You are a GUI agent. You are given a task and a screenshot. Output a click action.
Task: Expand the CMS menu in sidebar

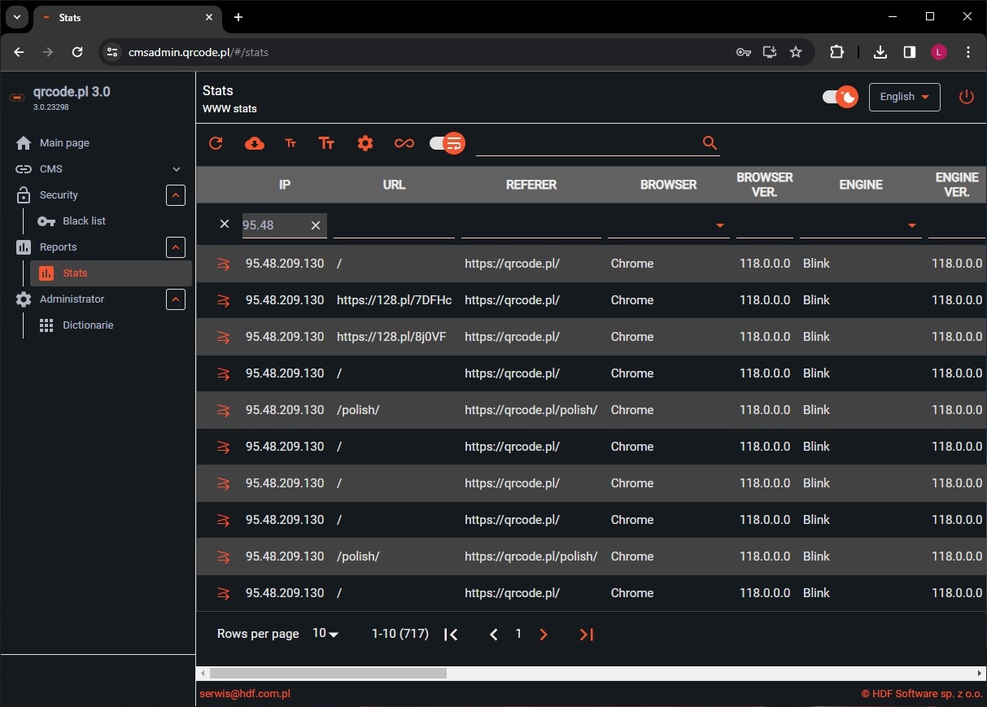(176, 169)
